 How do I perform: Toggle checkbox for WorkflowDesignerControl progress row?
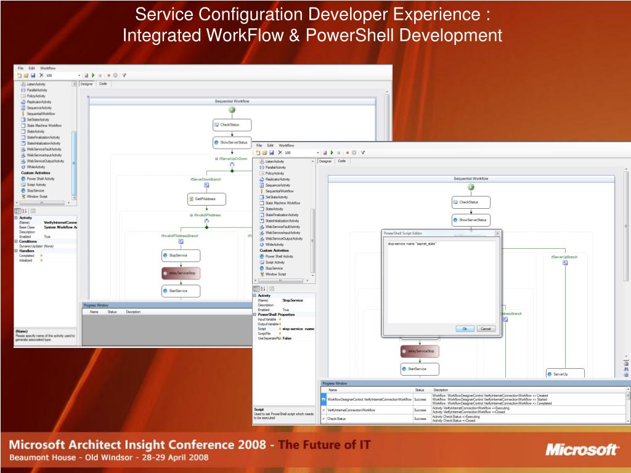[324, 399]
